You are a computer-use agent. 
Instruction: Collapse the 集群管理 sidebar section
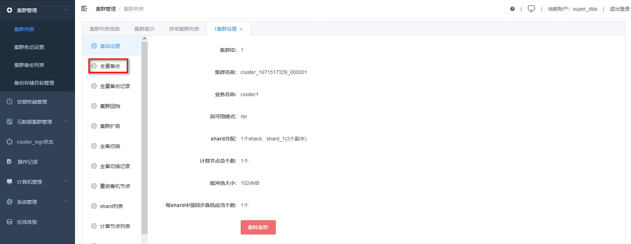coord(66,10)
